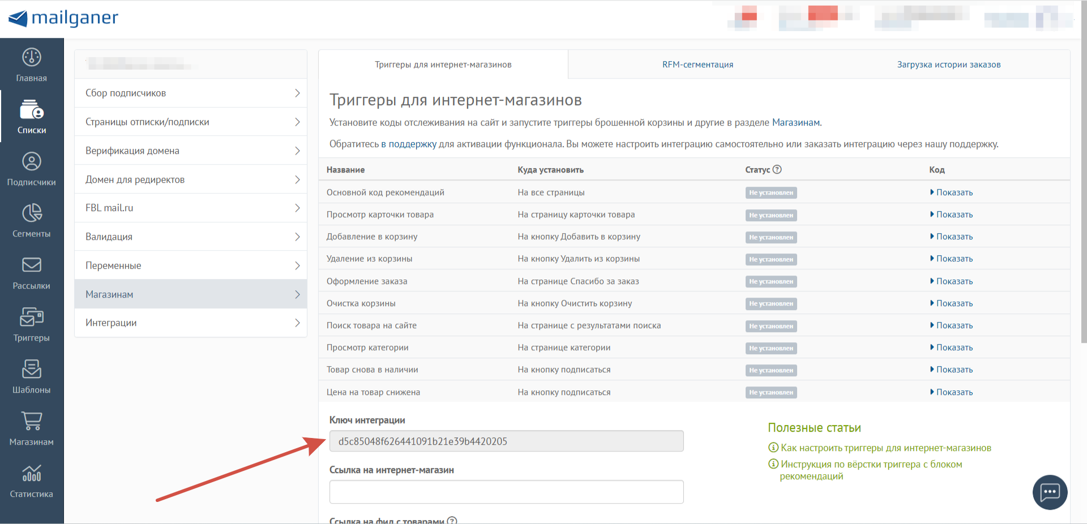Click На страницу карточки товара cell
This screenshot has width=1087, height=524.
576,214
